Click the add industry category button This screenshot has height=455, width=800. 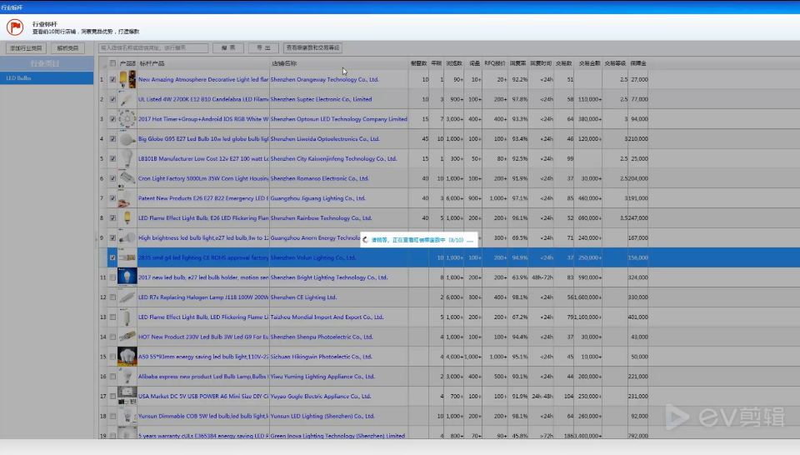point(26,48)
